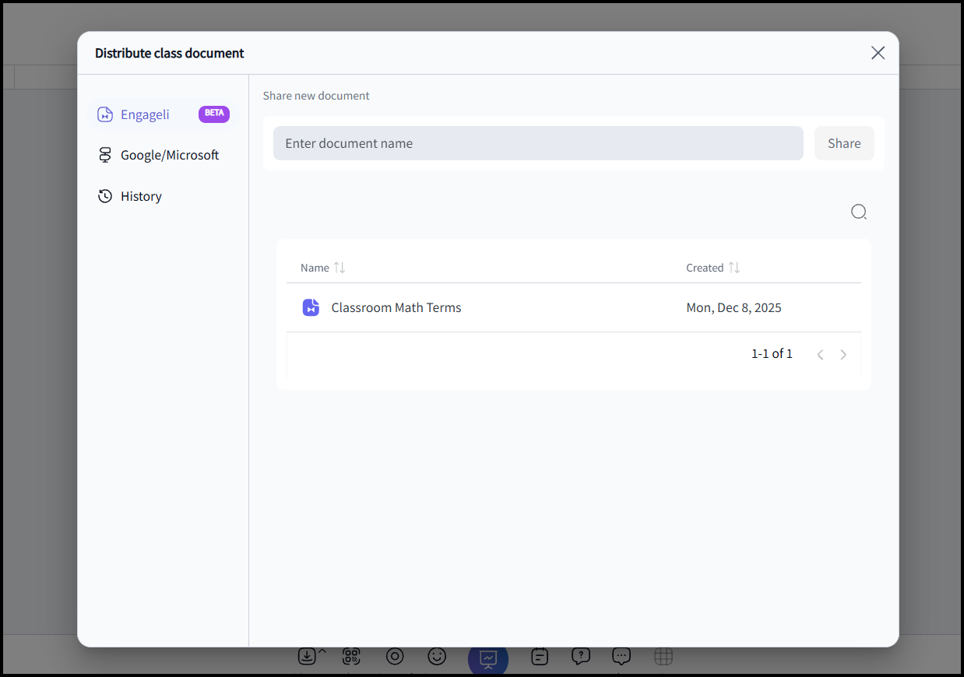Click the record circle icon in bottom toolbar
The width and height of the screenshot is (964, 677).
tap(395, 657)
